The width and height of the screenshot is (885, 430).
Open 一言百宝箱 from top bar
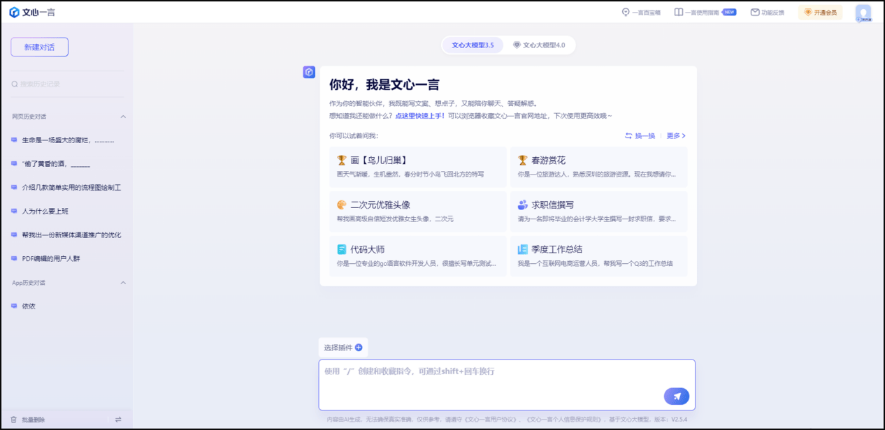point(641,13)
